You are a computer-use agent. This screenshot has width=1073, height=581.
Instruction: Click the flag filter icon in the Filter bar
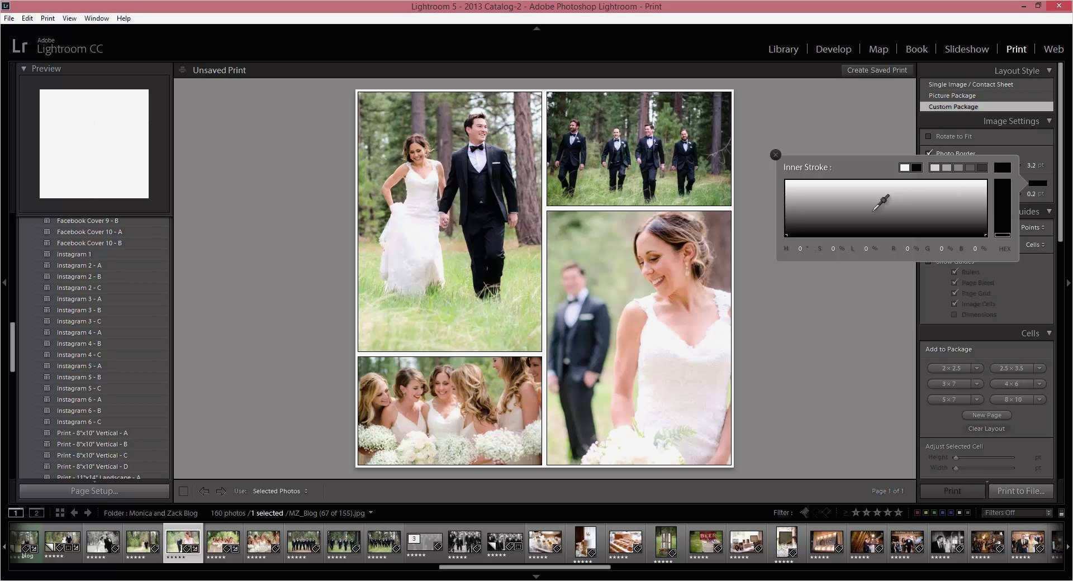[x=805, y=512]
